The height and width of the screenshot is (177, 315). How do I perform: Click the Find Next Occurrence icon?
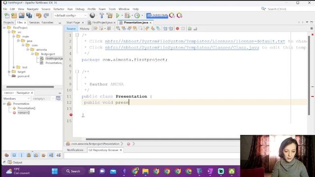(129, 29)
